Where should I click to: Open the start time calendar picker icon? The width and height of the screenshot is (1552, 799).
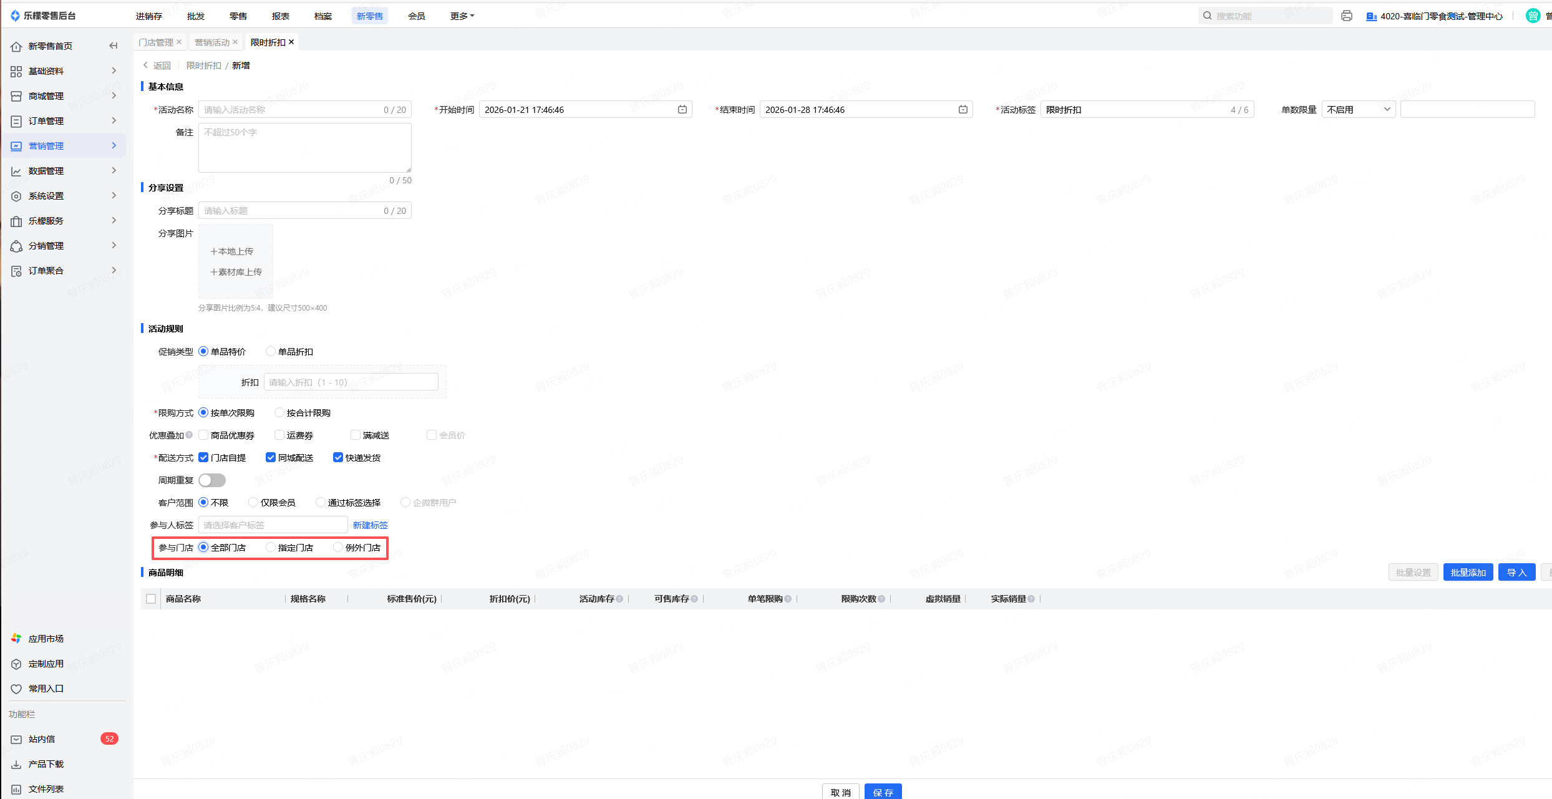(682, 110)
